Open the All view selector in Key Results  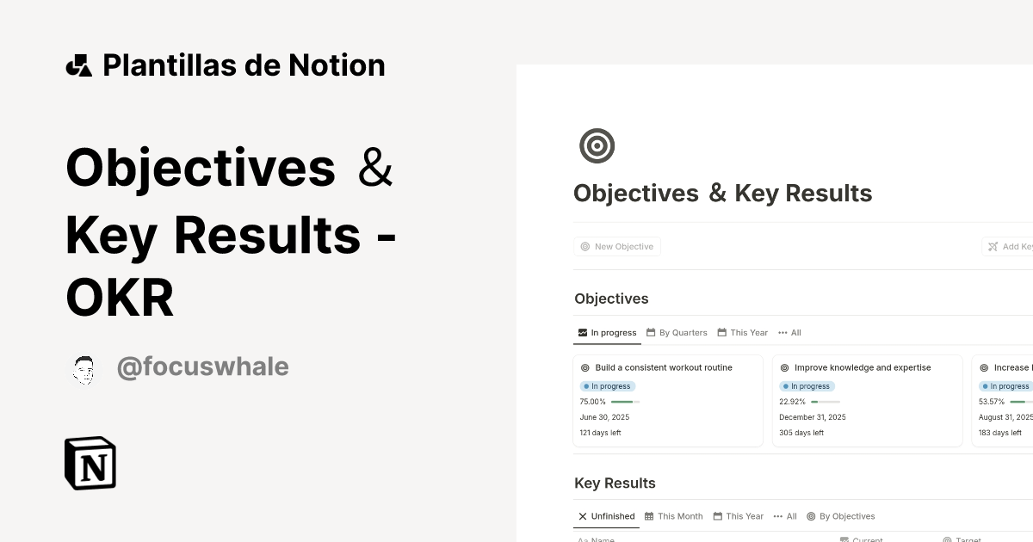tap(785, 516)
